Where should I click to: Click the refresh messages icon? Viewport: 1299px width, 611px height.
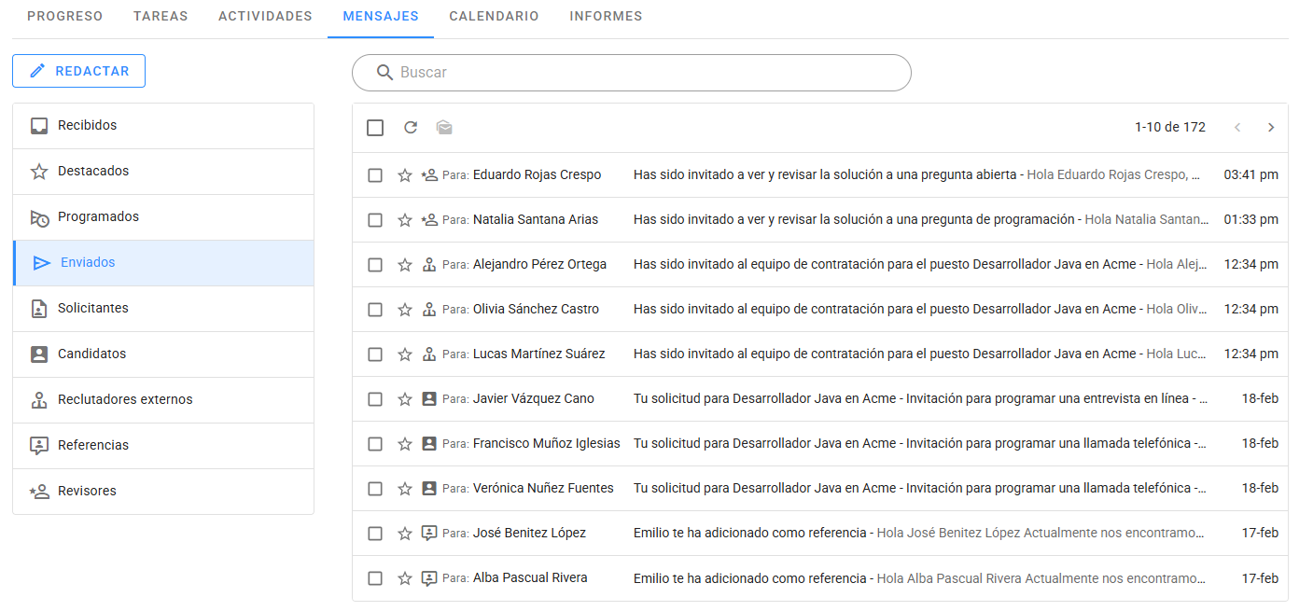coord(411,128)
